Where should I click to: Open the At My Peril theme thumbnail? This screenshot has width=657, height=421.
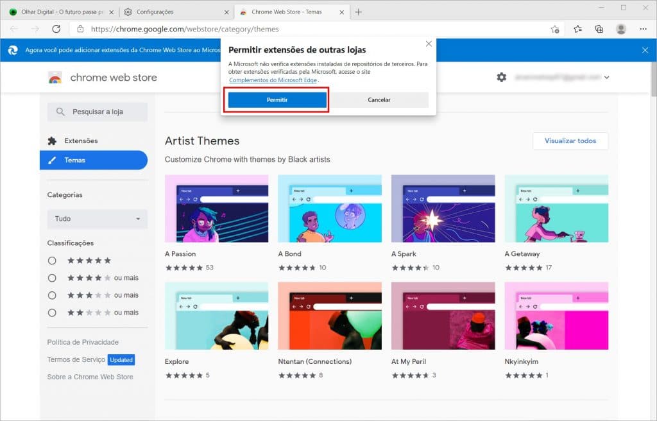tap(443, 316)
